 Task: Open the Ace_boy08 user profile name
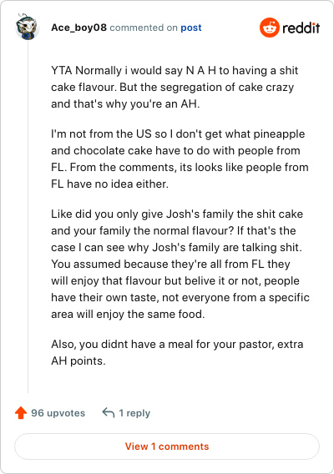pos(78,28)
